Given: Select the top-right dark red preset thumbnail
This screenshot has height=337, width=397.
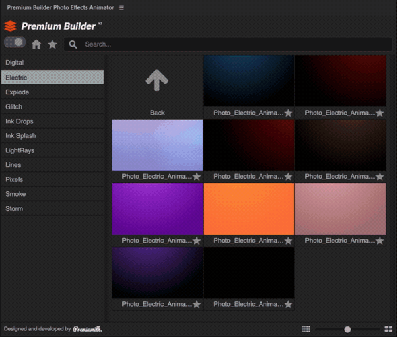Looking at the screenshot, I should (x=340, y=81).
